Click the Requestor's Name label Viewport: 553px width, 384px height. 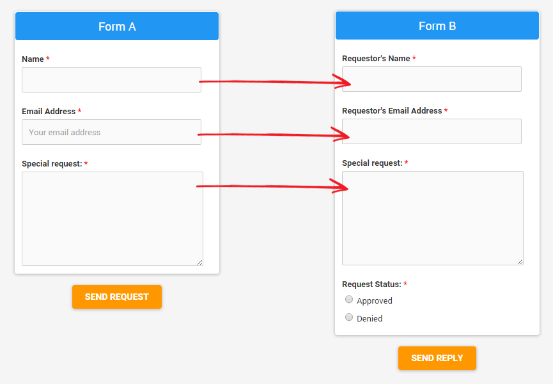pyautogui.click(x=376, y=58)
